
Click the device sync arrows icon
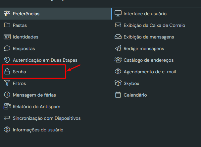(7, 118)
